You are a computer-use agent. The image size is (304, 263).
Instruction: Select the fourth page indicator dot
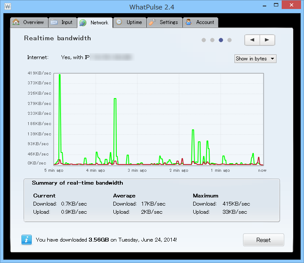coord(229,40)
